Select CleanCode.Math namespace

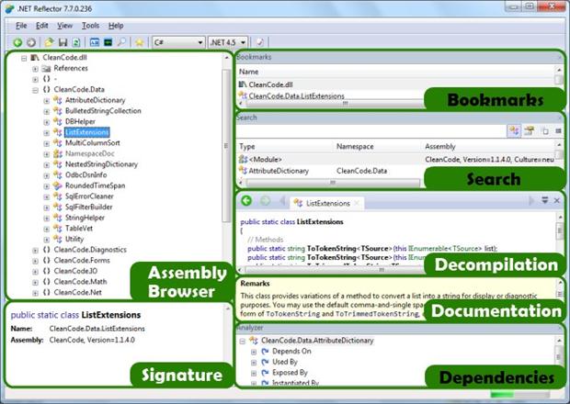click(80, 282)
